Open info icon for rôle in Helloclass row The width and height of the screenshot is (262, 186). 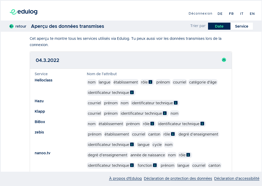coord(150,82)
